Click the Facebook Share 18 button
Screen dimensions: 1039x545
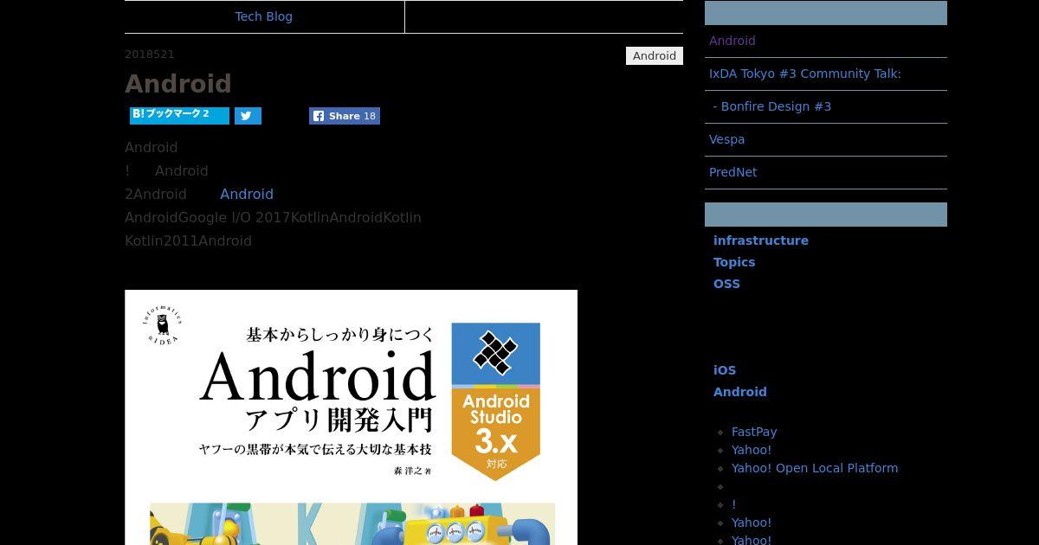(x=345, y=116)
